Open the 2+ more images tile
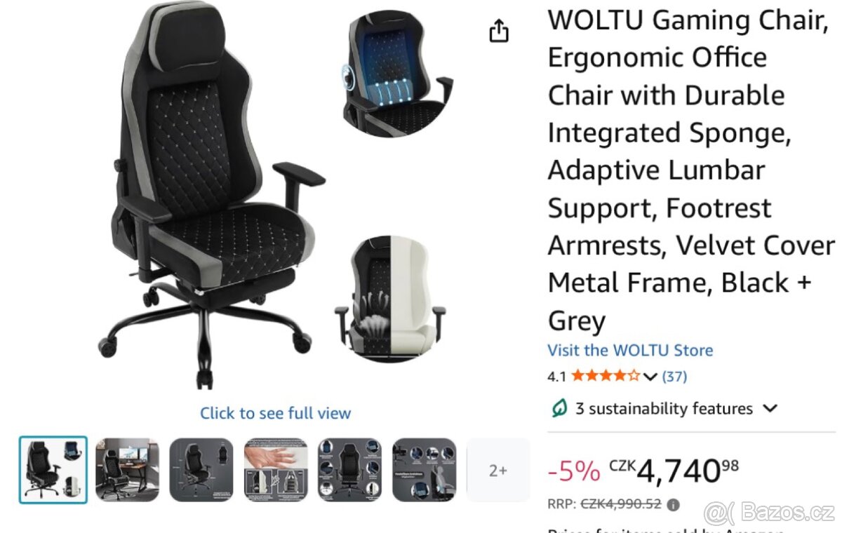842x533 pixels. click(x=497, y=470)
